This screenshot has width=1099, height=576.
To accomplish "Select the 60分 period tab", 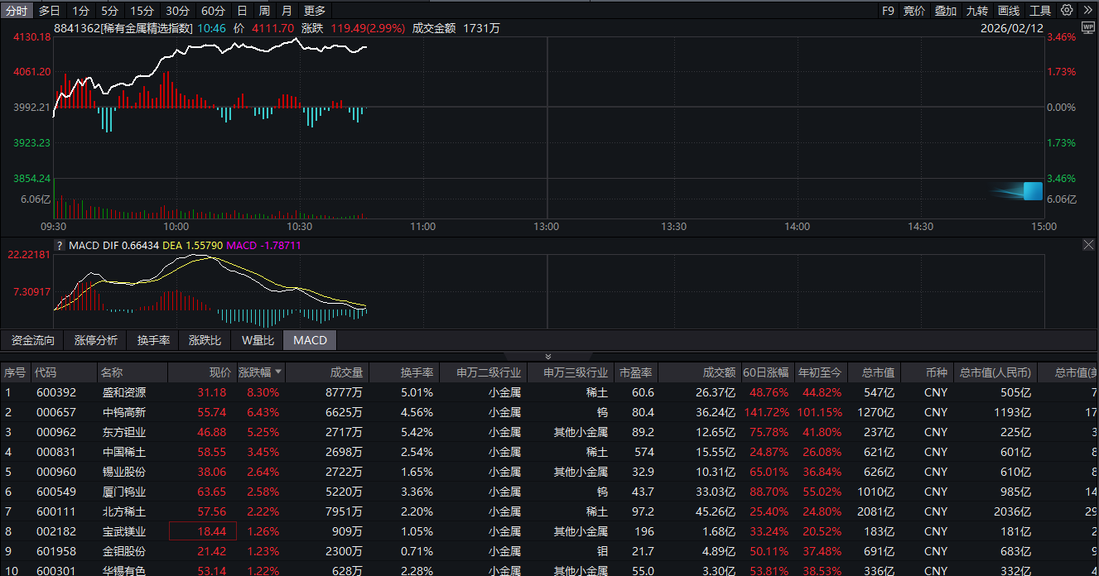I will coord(213,11).
